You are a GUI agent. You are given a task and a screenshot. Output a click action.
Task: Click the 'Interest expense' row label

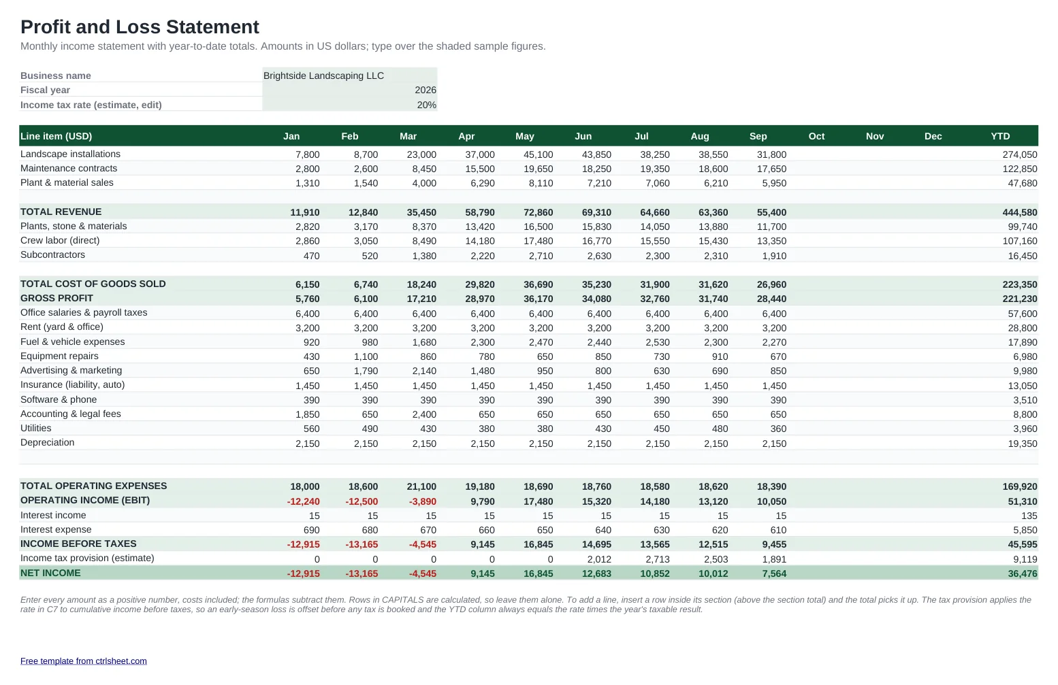click(56, 529)
